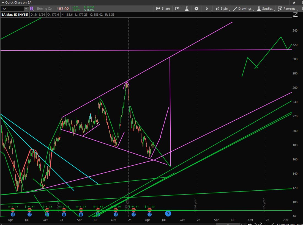Image resolution: width=303 pixels, height=225 pixels.
Task: Click the 'O: 177.6' open value
Action: tap(53, 15)
